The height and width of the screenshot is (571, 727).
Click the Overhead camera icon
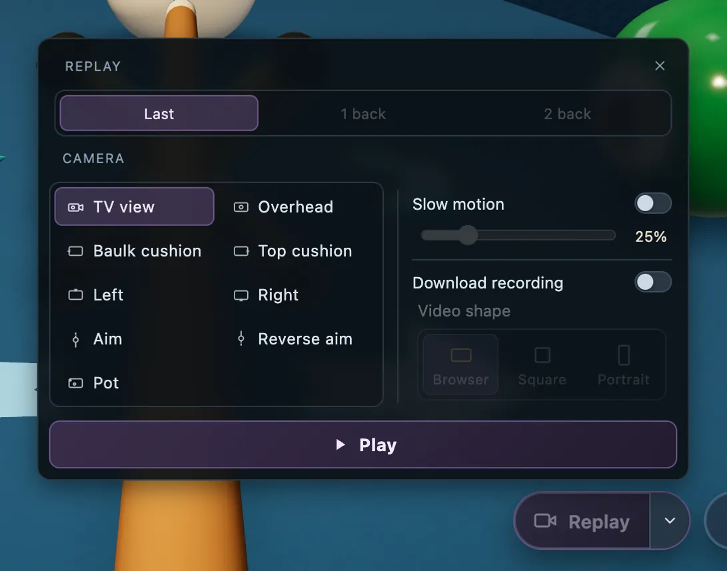point(241,207)
